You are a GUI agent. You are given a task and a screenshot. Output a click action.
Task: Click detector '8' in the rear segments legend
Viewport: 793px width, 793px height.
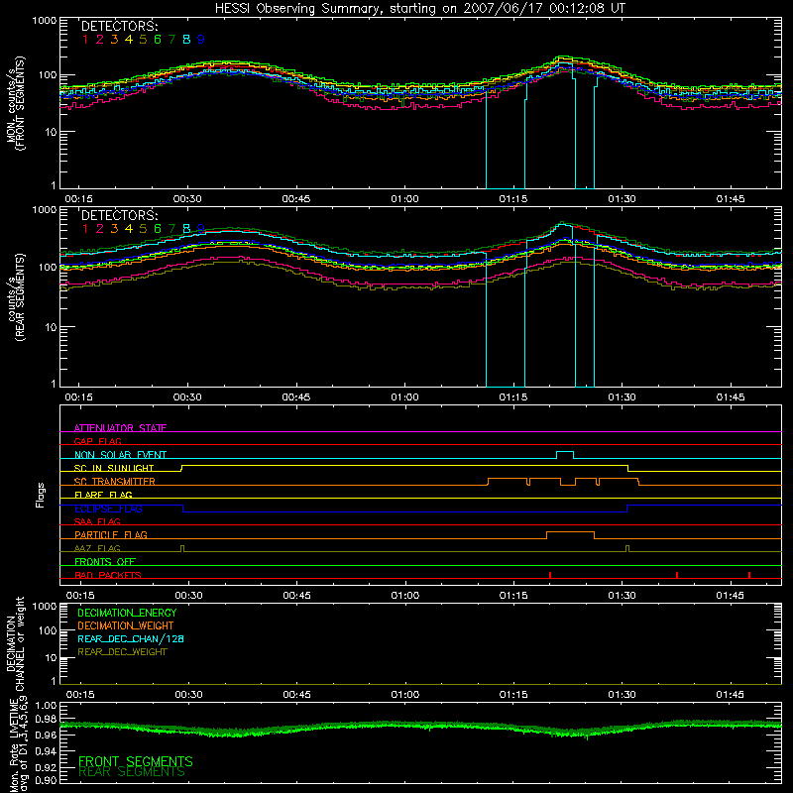tap(186, 229)
